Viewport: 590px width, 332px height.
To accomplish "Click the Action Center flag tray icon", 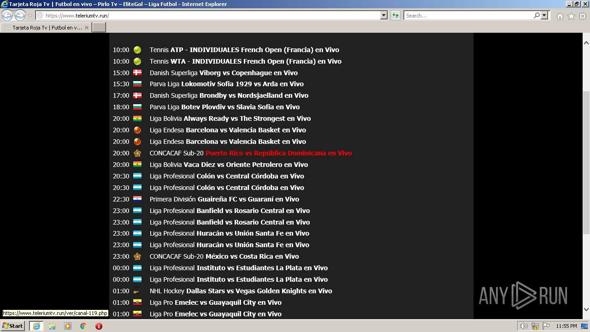I will [x=546, y=326].
